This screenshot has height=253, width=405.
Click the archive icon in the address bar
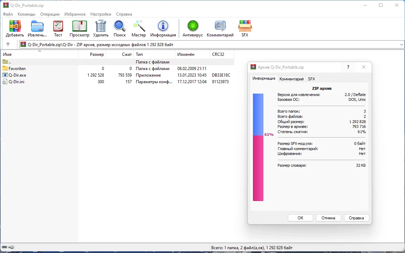coord(23,44)
